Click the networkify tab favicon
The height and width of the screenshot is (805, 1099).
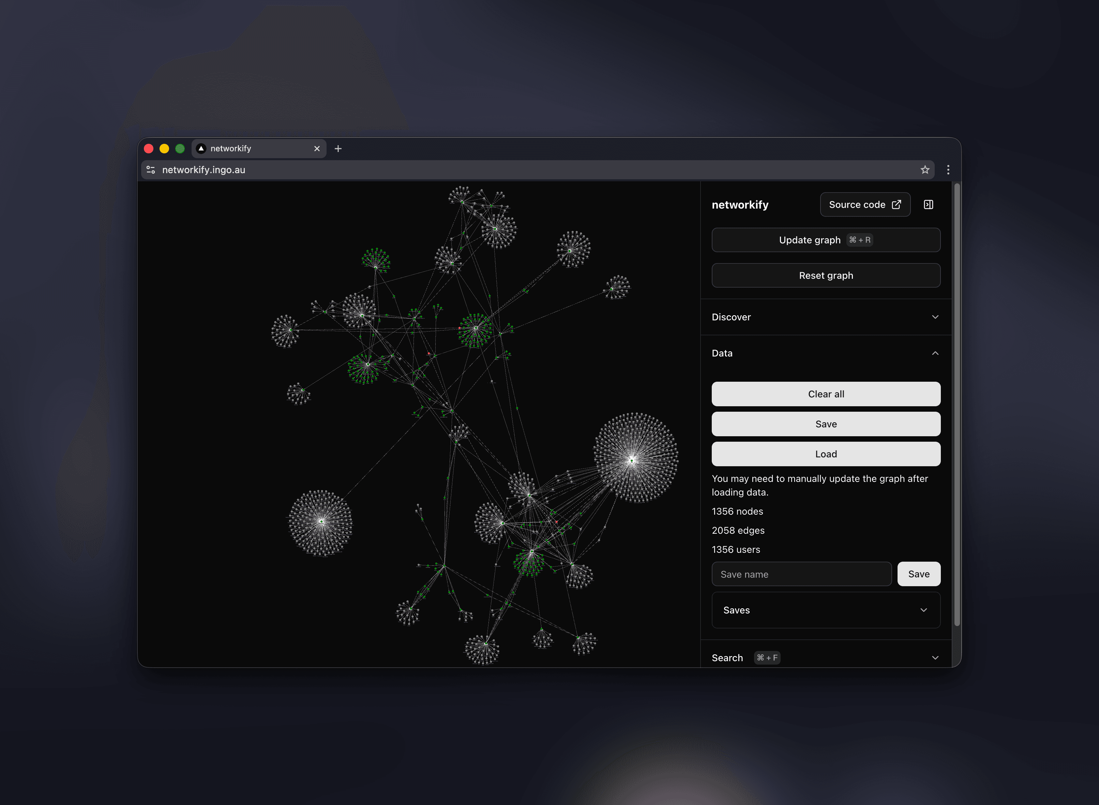click(x=201, y=149)
